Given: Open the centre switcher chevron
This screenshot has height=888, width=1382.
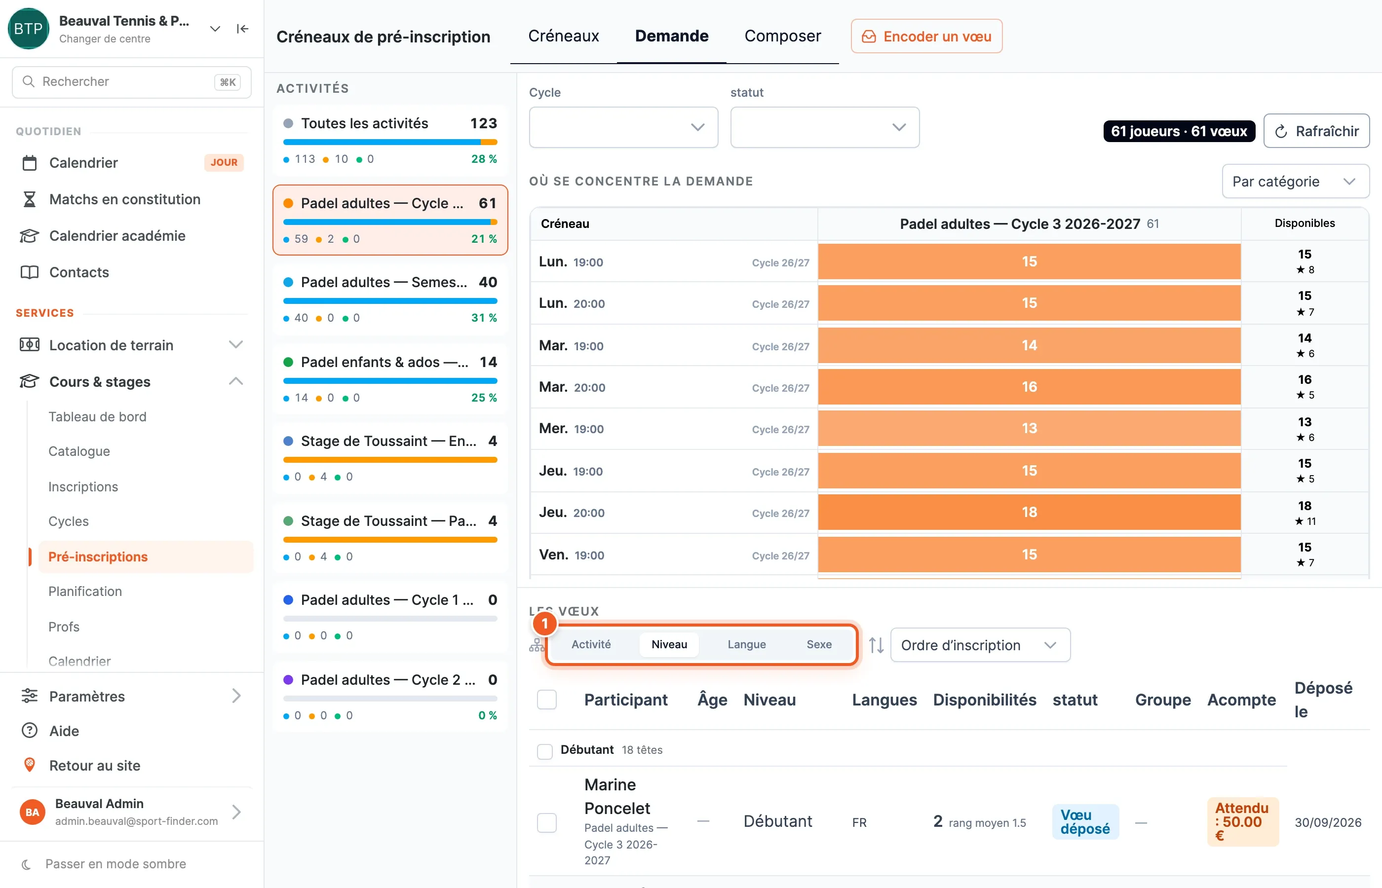Looking at the screenshot, I should tap(215, 29).
